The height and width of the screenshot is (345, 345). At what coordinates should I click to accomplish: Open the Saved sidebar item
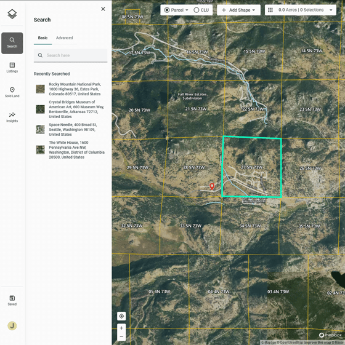tap(12, 301)
